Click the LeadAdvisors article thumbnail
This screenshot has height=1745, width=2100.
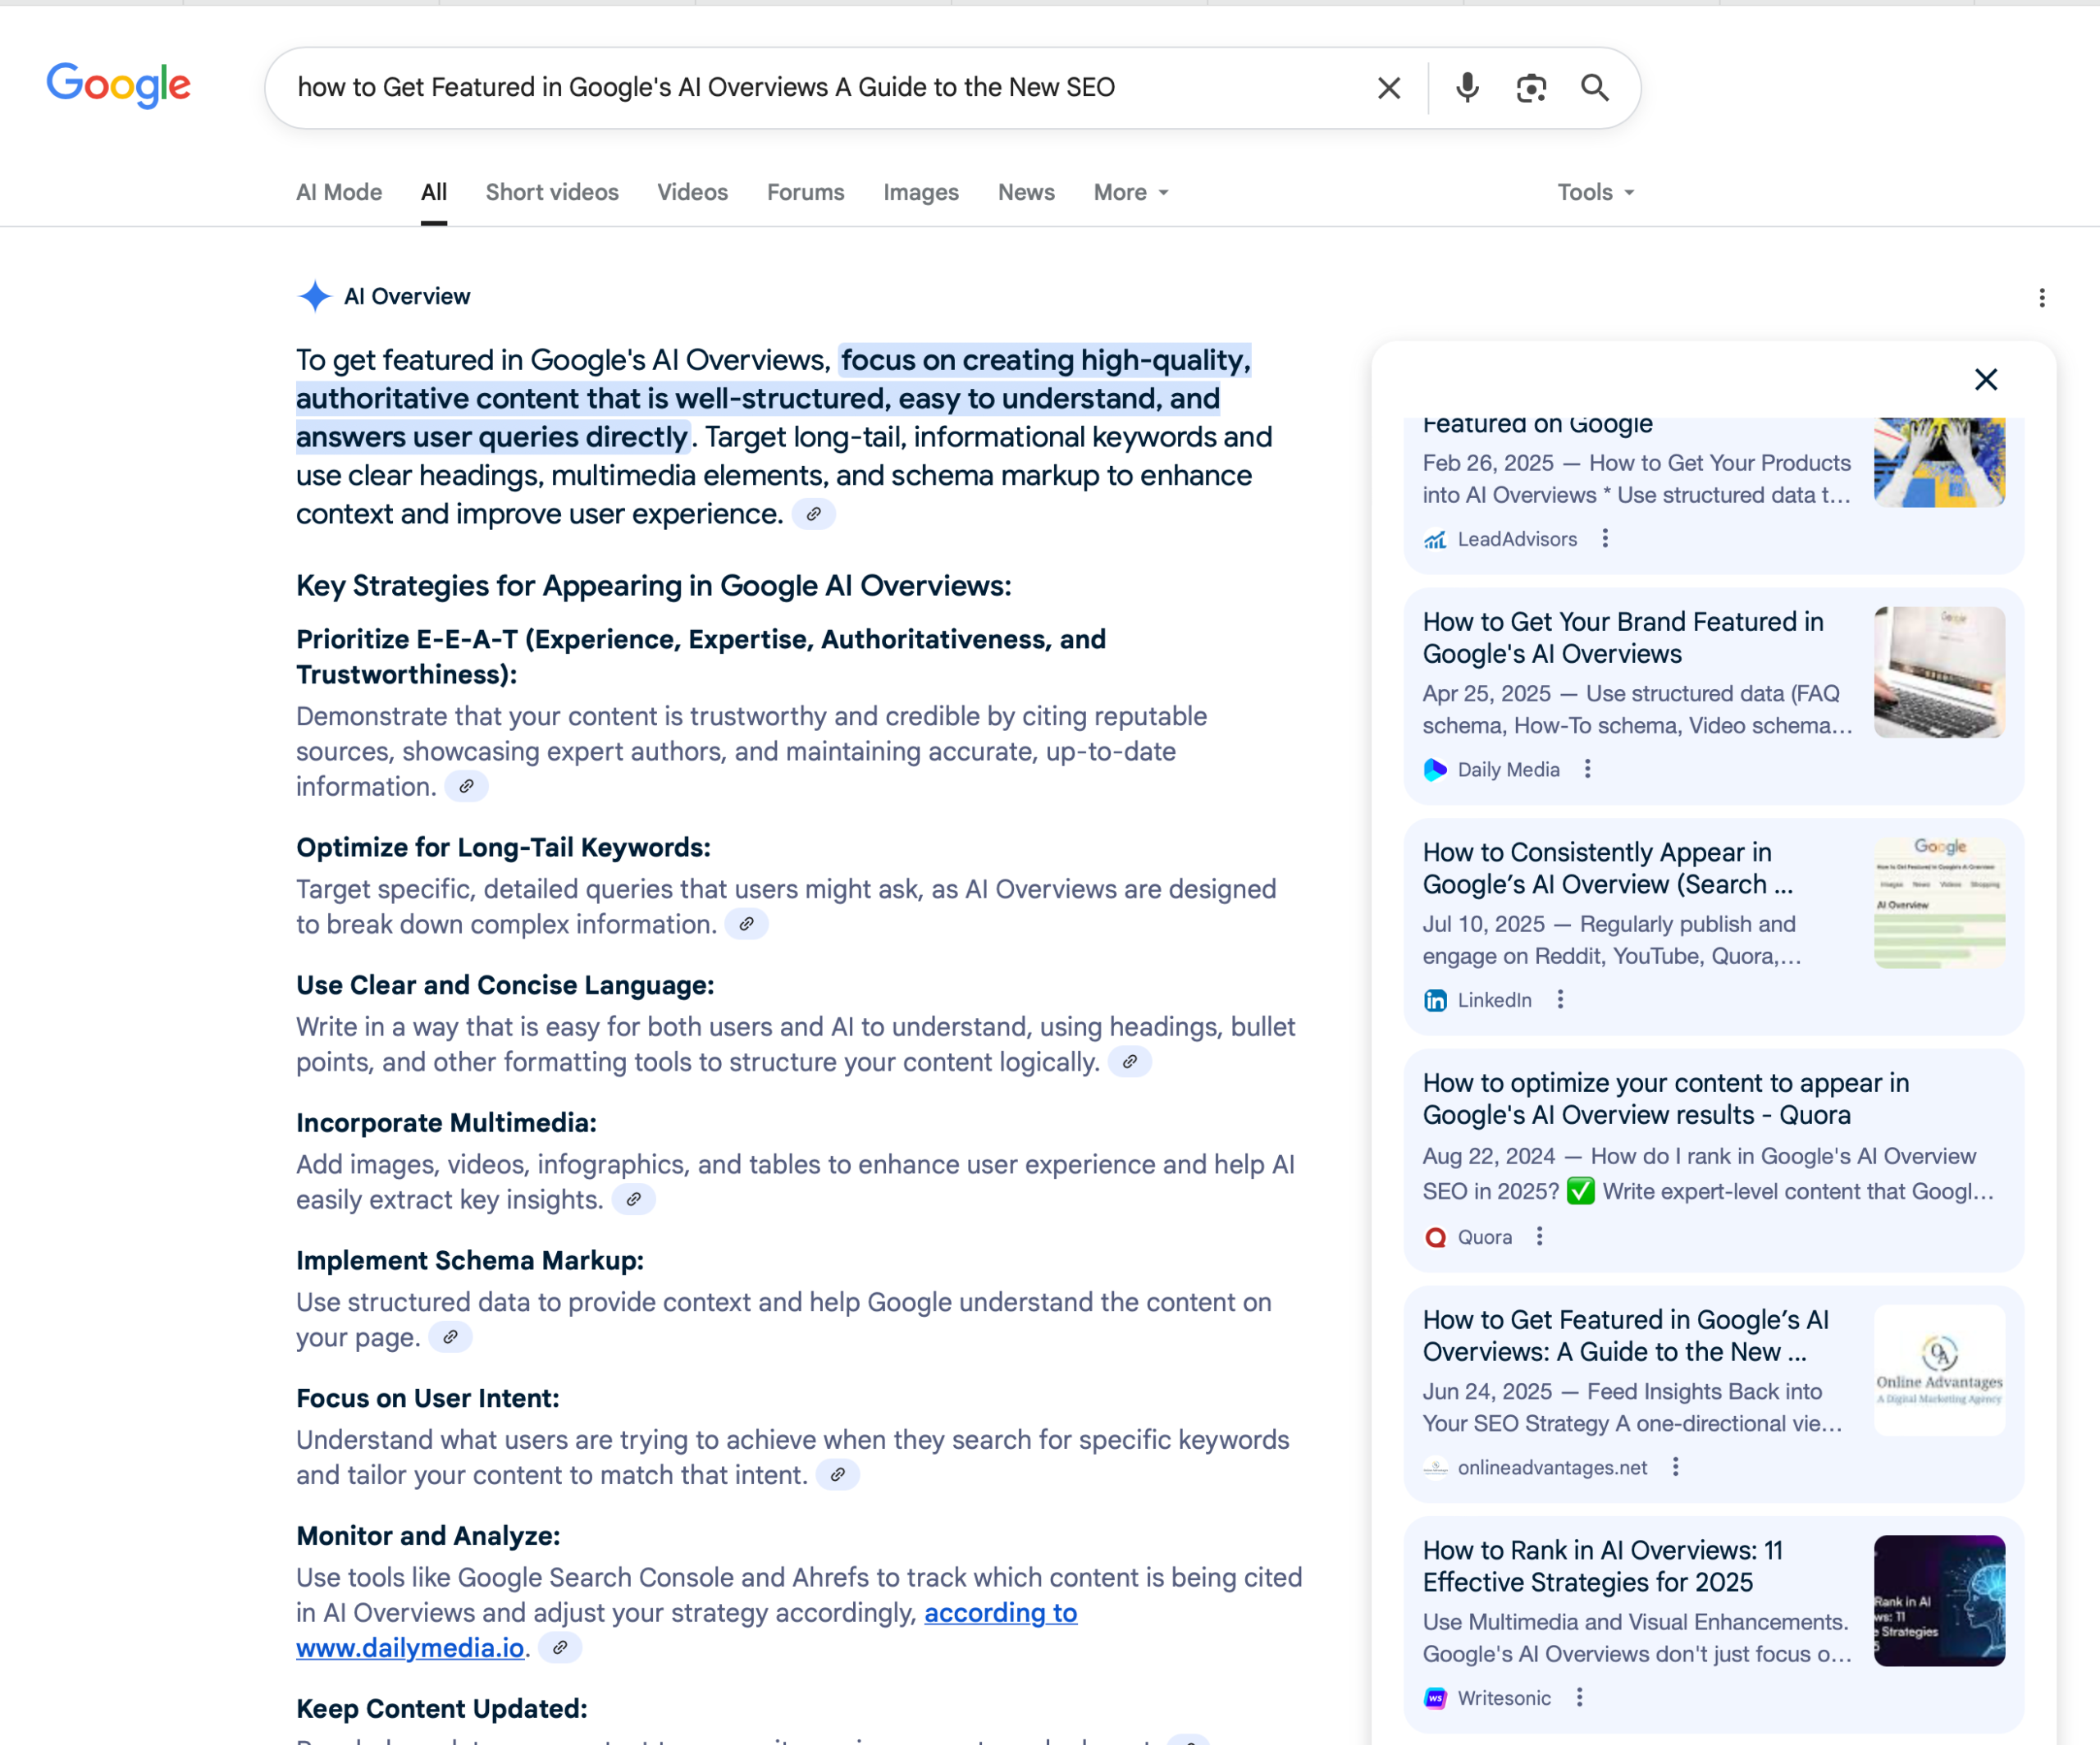coord(1939,462)
